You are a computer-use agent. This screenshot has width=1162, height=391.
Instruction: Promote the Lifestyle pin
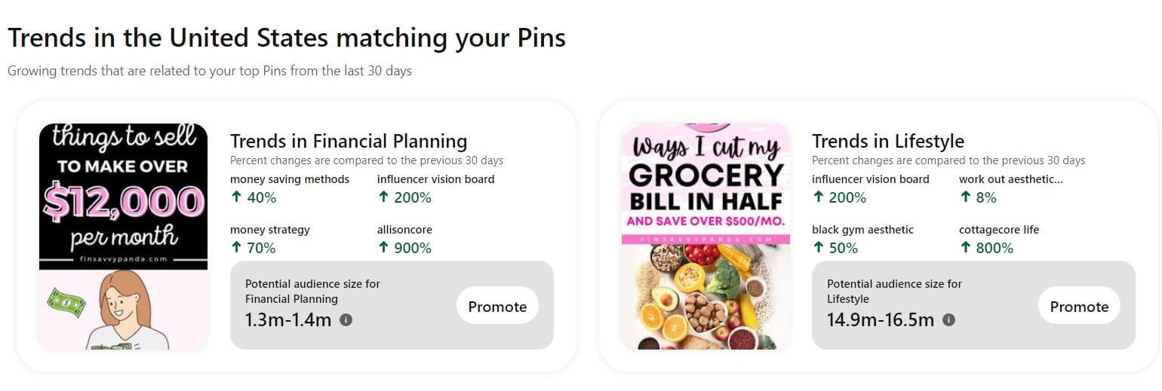(1079, 306)
